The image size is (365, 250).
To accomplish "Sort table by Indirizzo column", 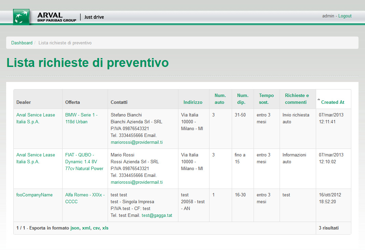I will (193, 102).
